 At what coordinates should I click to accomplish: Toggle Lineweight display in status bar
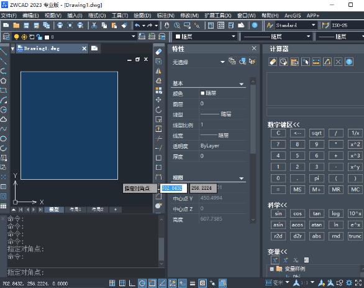(193, 283)
